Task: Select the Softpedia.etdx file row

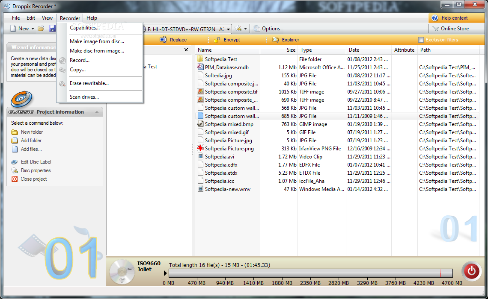Action: (x=337, y=173)
